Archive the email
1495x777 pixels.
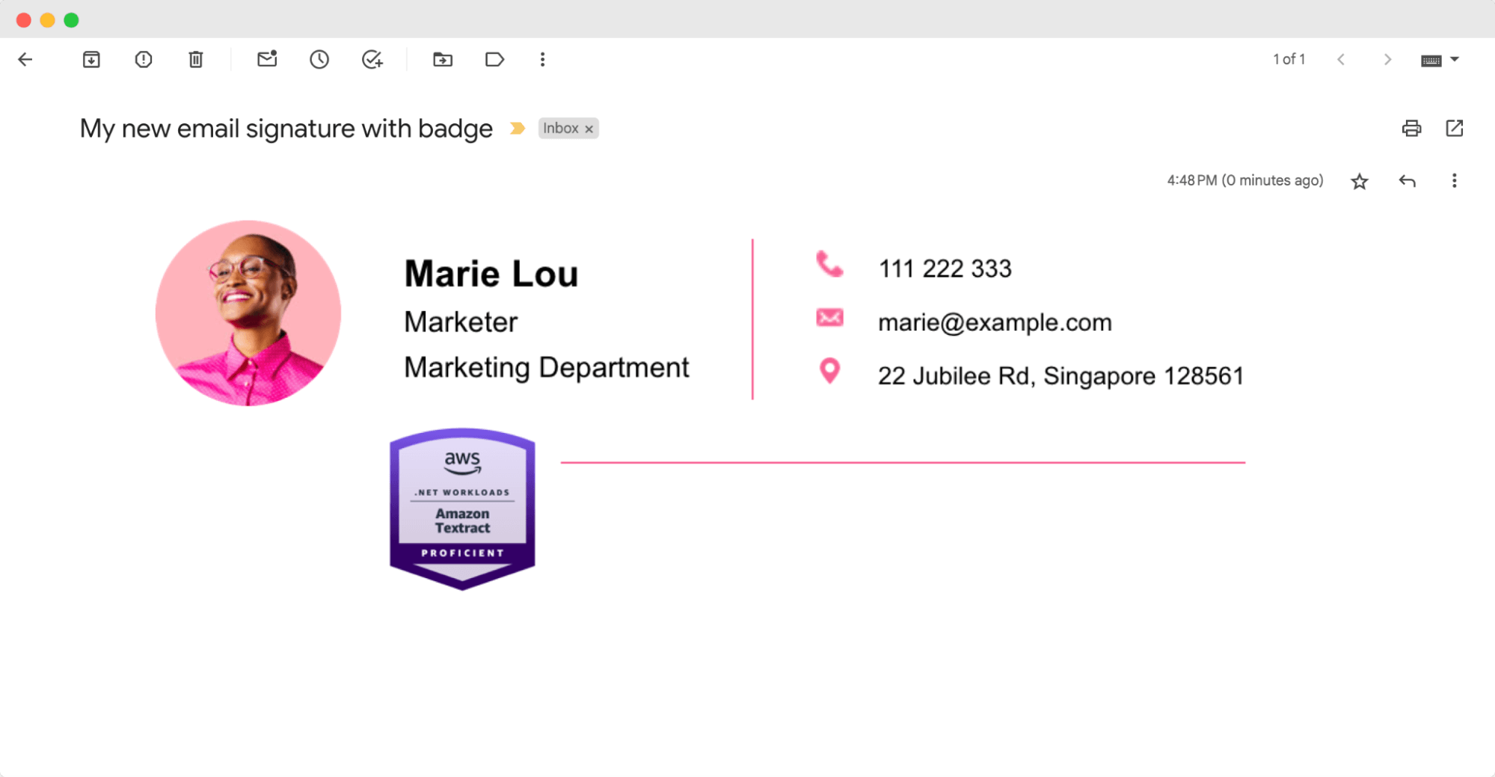click(91, 59)
